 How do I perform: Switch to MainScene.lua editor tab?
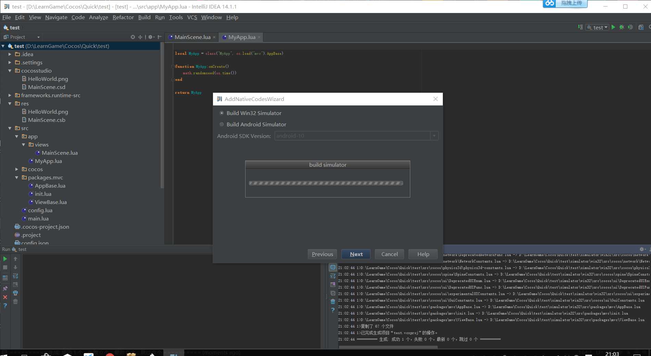pyautogui.click(x=192, y=37)
